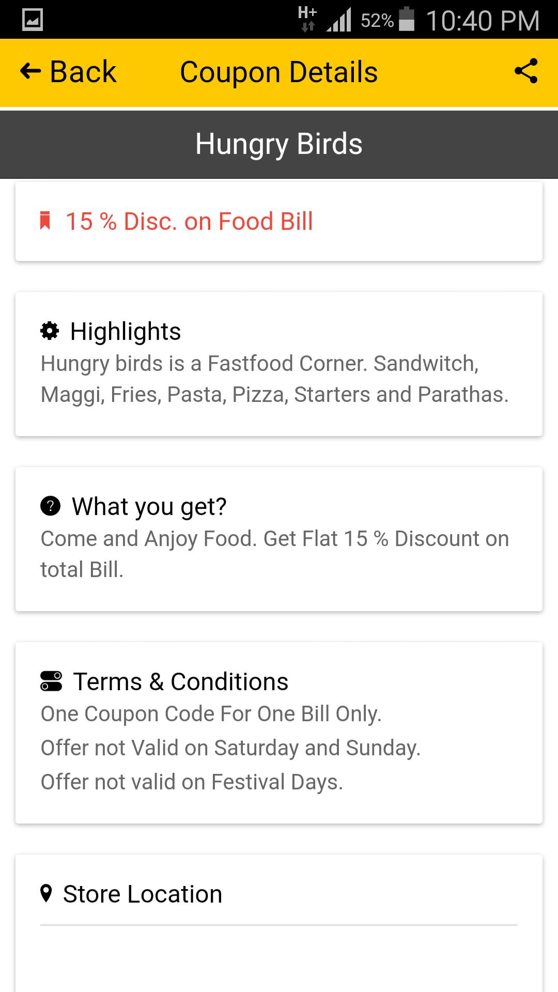This screenshot has width=558, height=992.
Task: Open the Store Location section
Action: coord(143,894)
